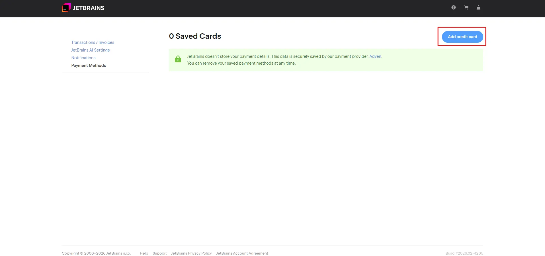Click the green padlock icon
Viewport: 545px width, 256px height.
pyautogui.click(x=178, y=59)
